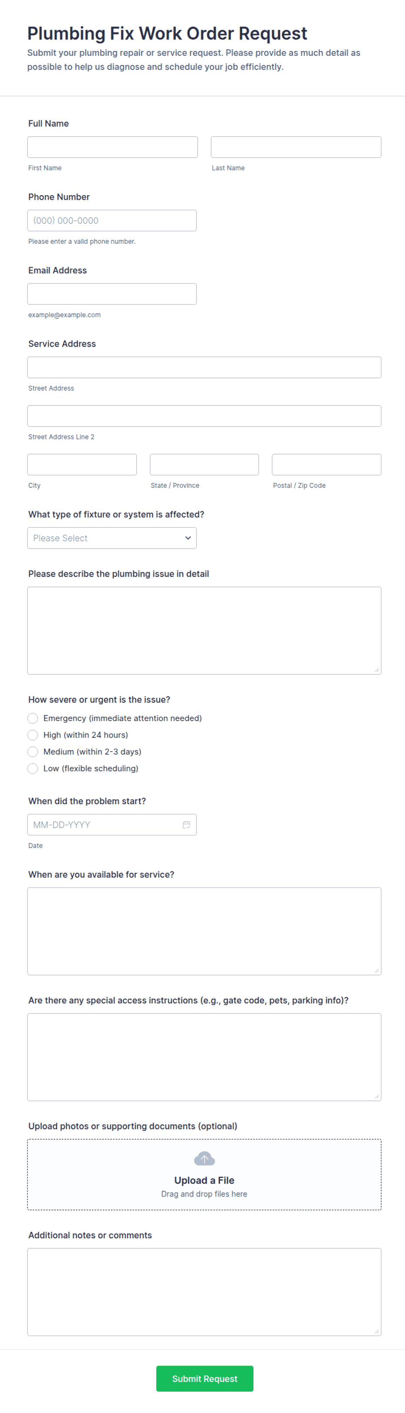Focus the First Name field
Viewport: 405px width, 1413px height.
click(112, 147)
